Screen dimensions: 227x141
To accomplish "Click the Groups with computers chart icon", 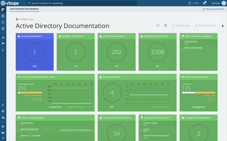I will click(x=183, y=118).
